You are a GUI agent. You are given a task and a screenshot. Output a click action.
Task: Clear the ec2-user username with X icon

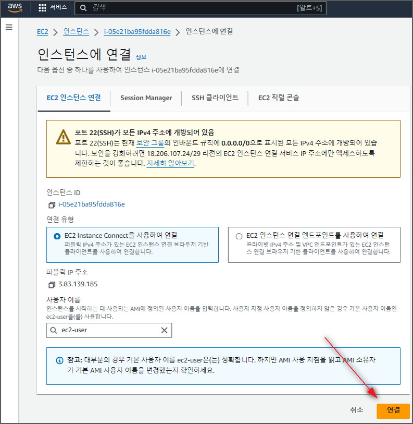coord(164,330)
